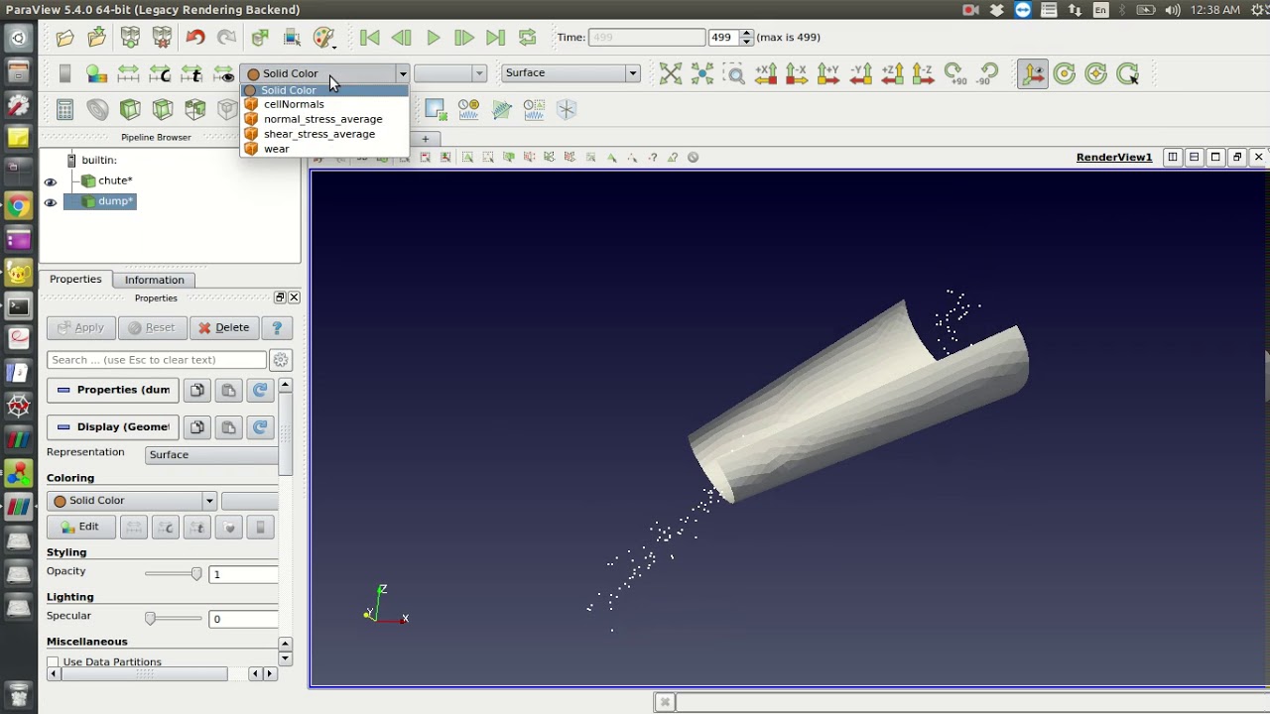Image resolution: width=1270 pixels, height=714 pixels.
Task: Play the animation
Action: pos(434,38)
